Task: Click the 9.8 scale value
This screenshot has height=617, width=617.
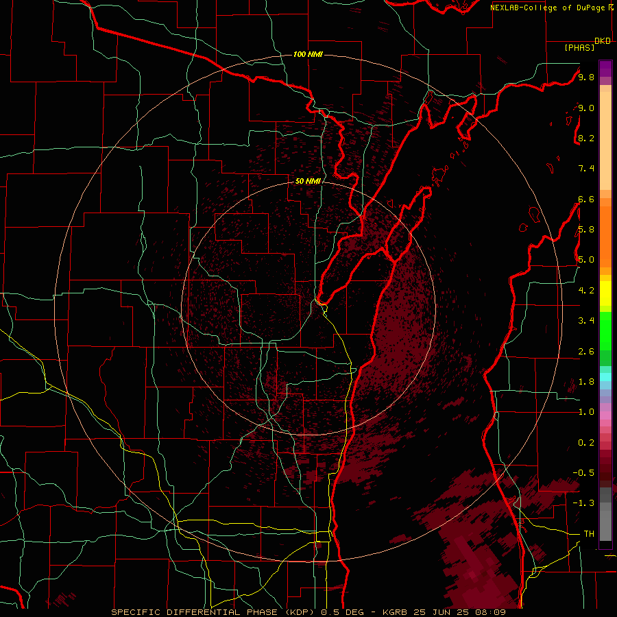Action: 586,77
